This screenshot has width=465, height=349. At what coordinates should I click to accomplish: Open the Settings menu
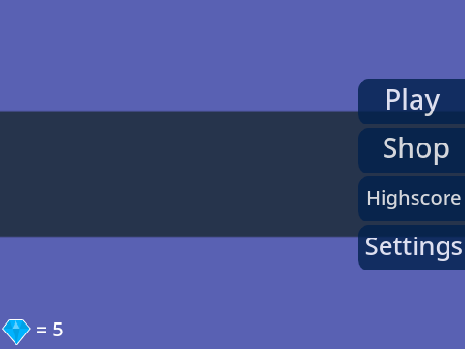(x=412, y=247)
